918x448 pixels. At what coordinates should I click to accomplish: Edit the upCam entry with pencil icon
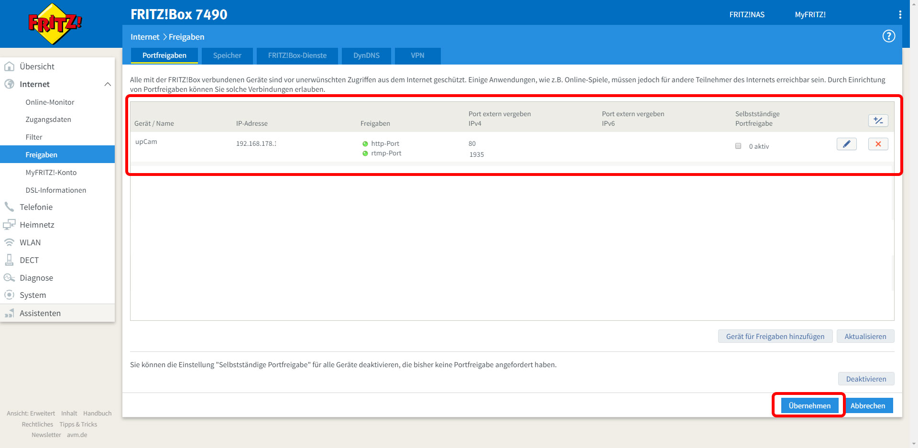[x=846, y=144]
